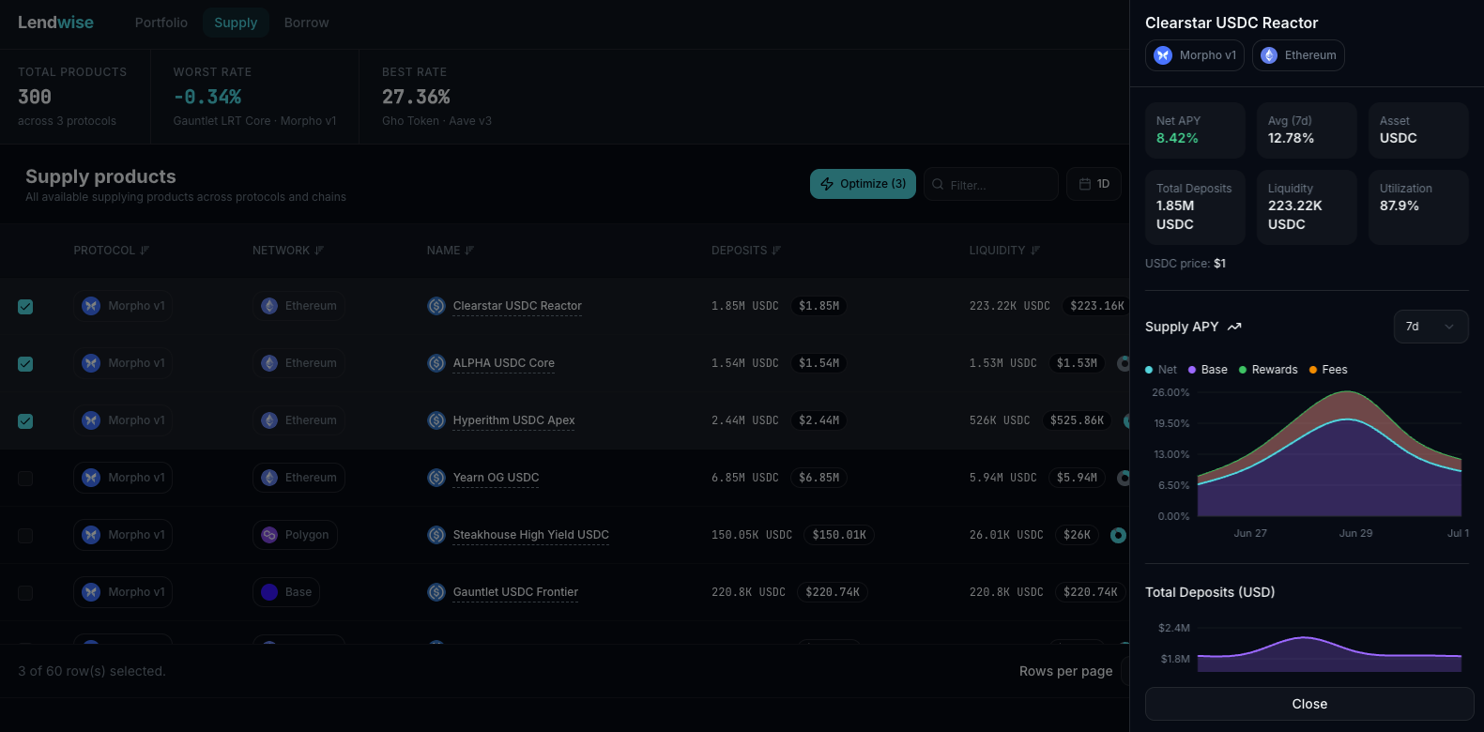Click Ethereum icon in Clearstar row

tap(269, 306)
